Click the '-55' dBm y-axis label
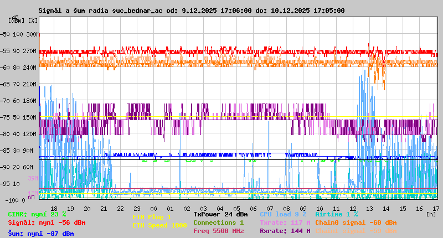Viewport: 443px width, 238px height. coord(5,51)
